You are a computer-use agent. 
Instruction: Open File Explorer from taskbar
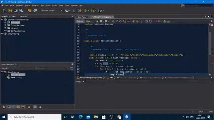pyautogui.click(x=96, y=117)
